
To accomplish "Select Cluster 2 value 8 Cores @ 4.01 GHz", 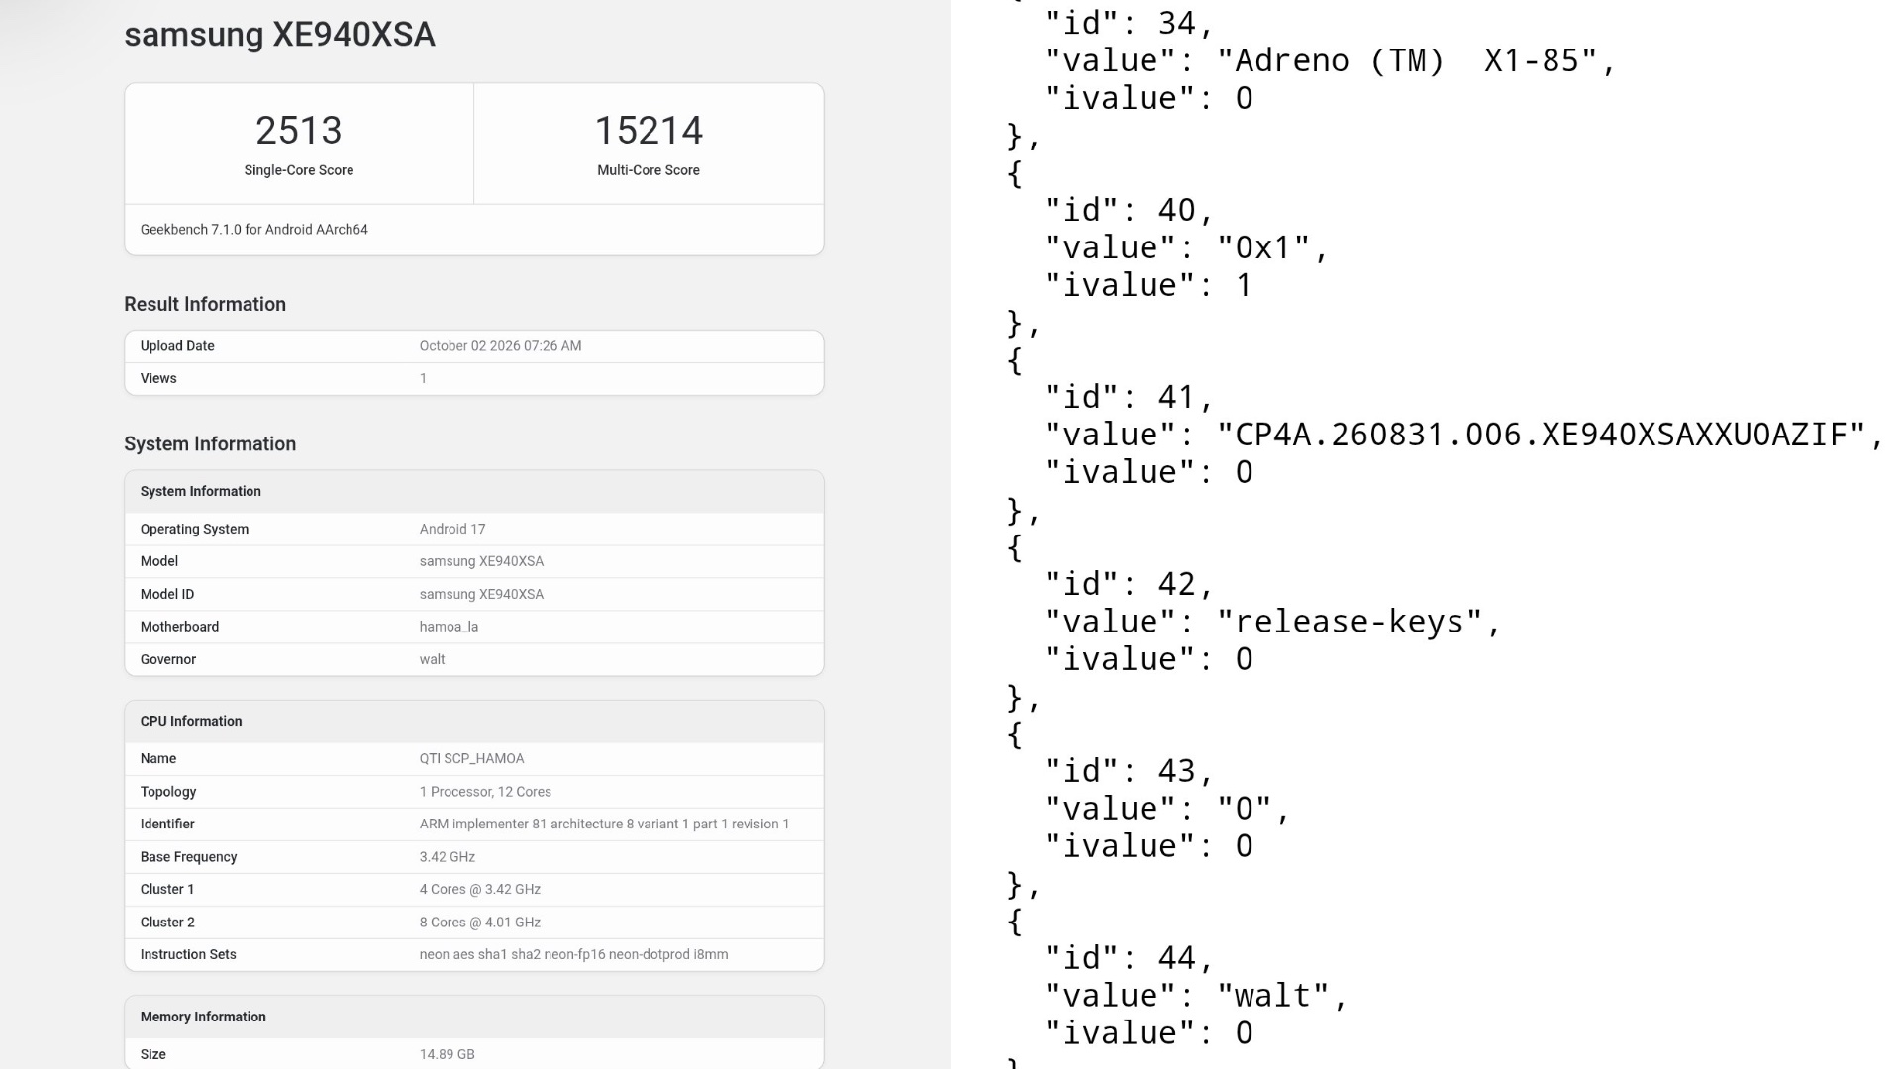I will 480,922.
